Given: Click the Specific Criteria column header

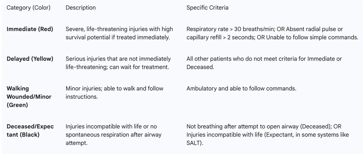Looking at the screenshot, I should pos(207,8).
